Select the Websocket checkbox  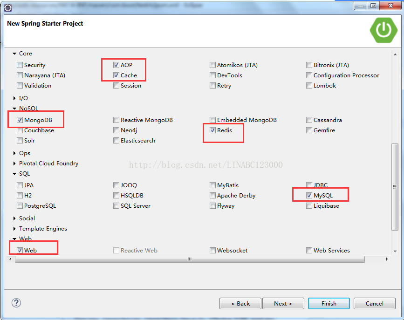pyautogui.click(x=213, y=251)
